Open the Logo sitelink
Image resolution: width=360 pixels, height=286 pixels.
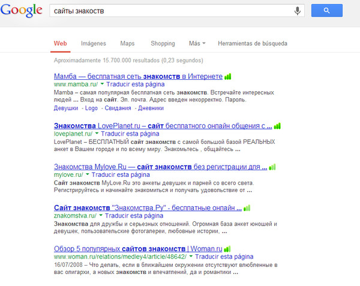tap(91, 108)
